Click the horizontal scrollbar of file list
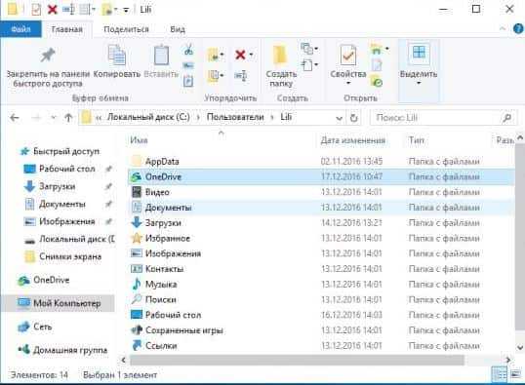Viewport: 525px width, 385px height. point(297,360)
